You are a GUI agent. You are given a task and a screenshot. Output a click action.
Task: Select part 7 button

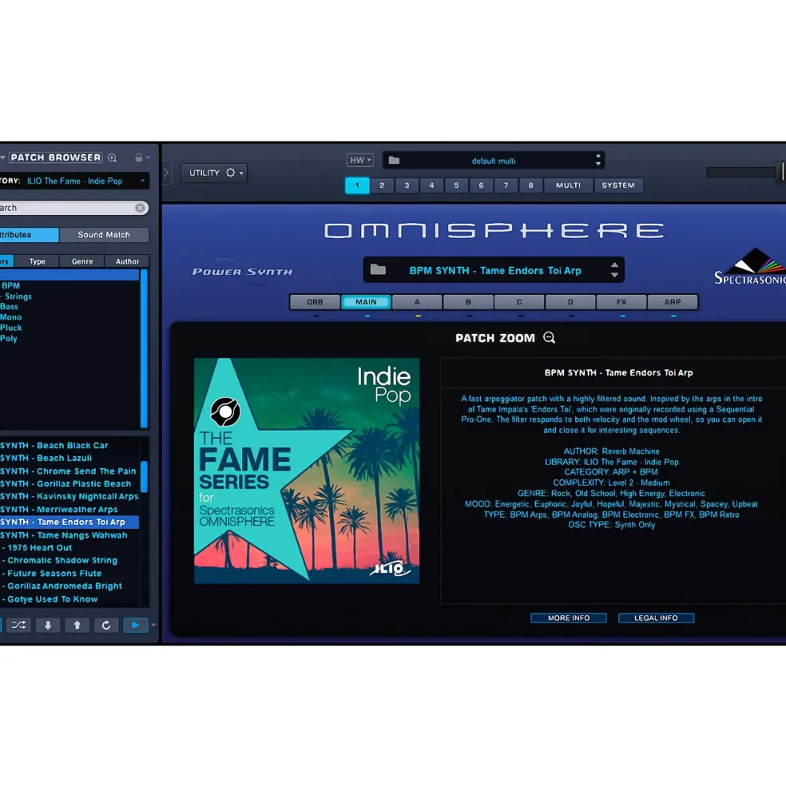tap(506, 185)
